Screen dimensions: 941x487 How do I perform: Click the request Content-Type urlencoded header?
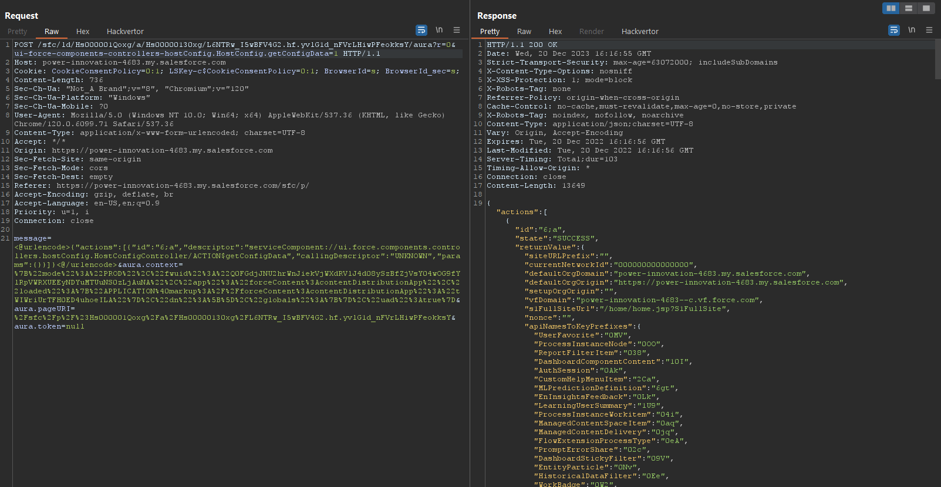pyautogui.click(x=160, y=133)
